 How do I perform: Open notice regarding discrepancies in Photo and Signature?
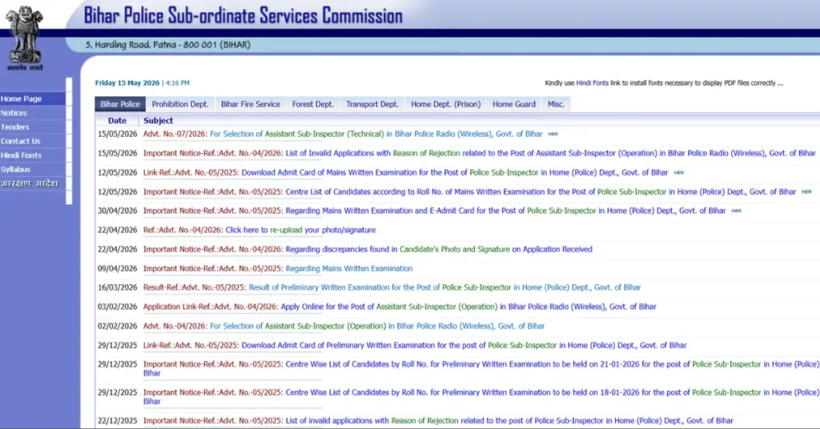tap(368, 249)
